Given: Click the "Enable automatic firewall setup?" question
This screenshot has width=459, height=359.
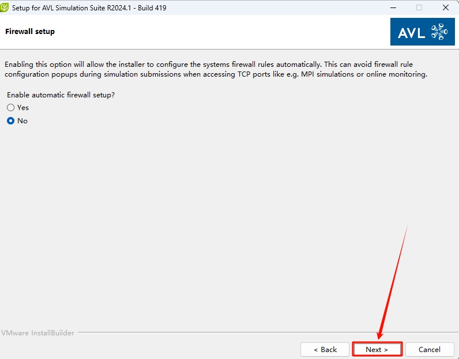Looking at the screenshot, I should [61, 95].
